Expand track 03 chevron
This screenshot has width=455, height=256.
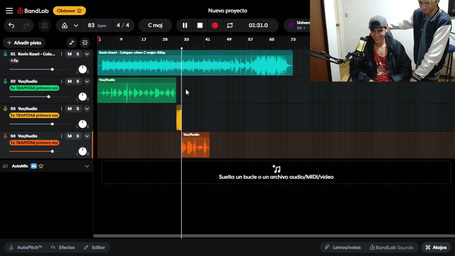(87, 109)
